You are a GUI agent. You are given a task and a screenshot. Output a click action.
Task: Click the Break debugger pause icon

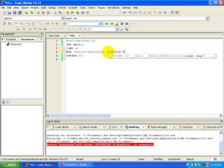(x=160, y=13)
